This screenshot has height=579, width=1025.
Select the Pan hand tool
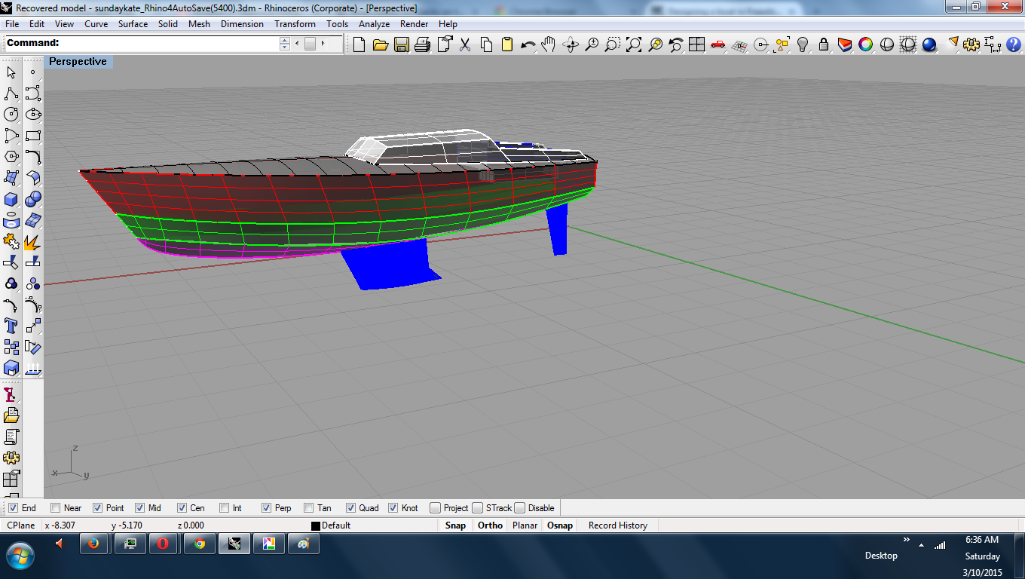(x=549, y=44)
